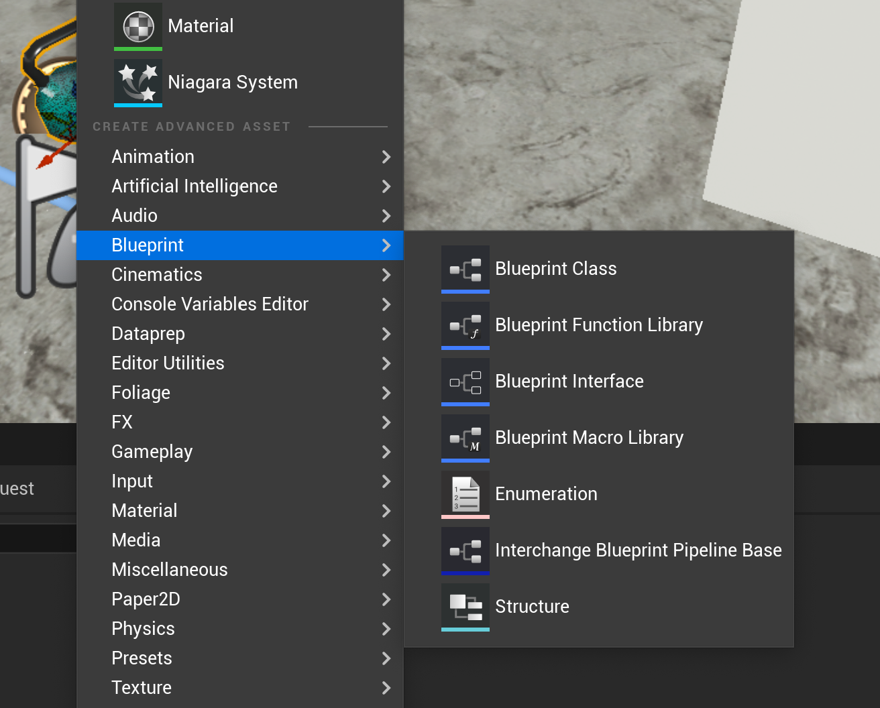Click the Niagara System stars icon
The image size is (880, 708).
(x=138, y=82)
